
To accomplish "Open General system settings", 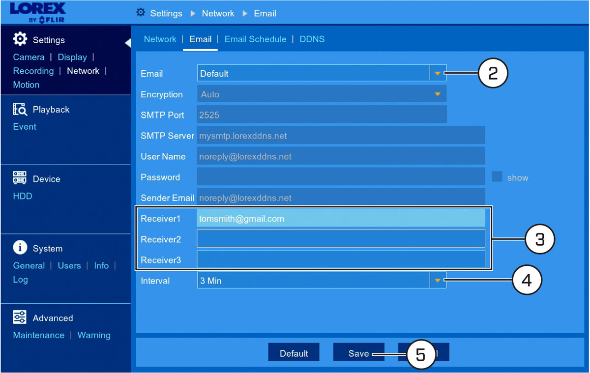I will click(x=29, y=265).
